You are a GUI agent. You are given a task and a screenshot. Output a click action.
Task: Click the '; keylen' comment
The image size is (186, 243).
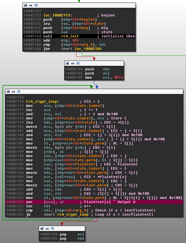(x=106, y=15)
